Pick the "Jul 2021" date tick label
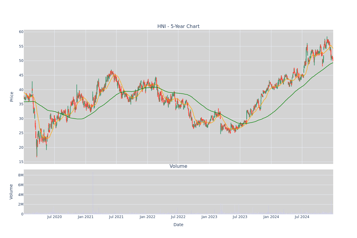Viewport: 357px width, 238px height. click(x=116, y=217)
